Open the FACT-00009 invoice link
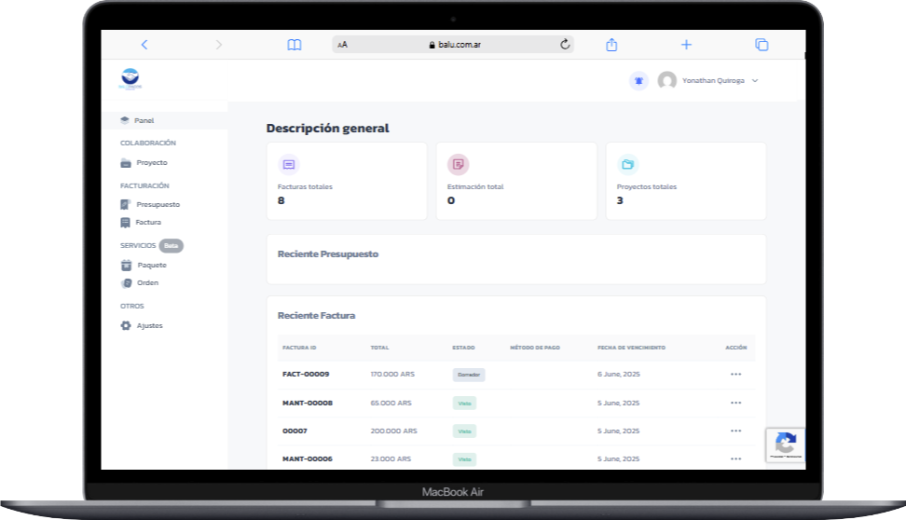Image resolution: width=906 pixels, height=520 pixels. pos(306,374)
